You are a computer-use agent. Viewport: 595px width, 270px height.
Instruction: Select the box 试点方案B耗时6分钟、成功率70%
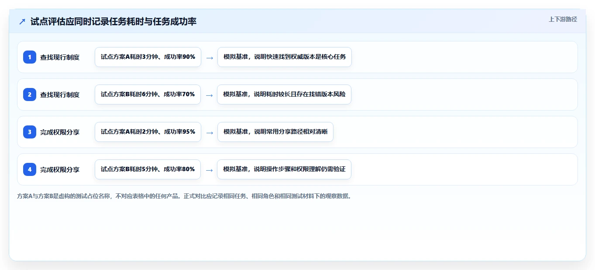pyautogui.click(x=148, y=94)
